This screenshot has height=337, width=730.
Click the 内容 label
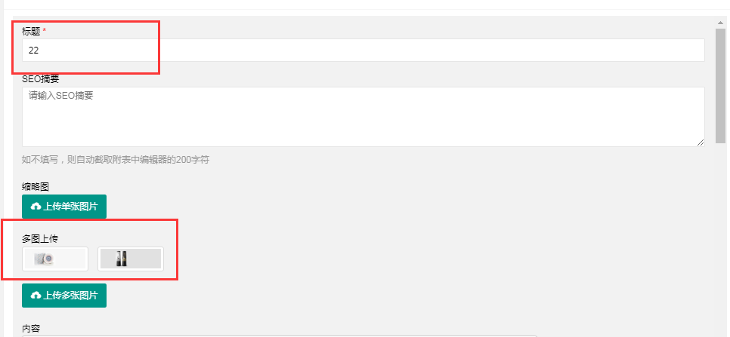[31, 329]
